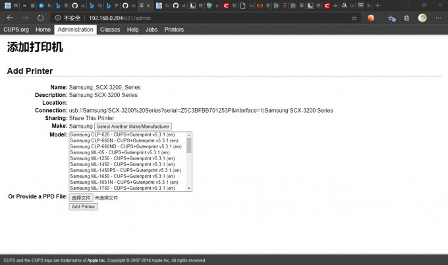Open the Printers page
Image resolution: width=448 pixels, height=265 pixels.
pyautogui.click(x=174, y=30)
